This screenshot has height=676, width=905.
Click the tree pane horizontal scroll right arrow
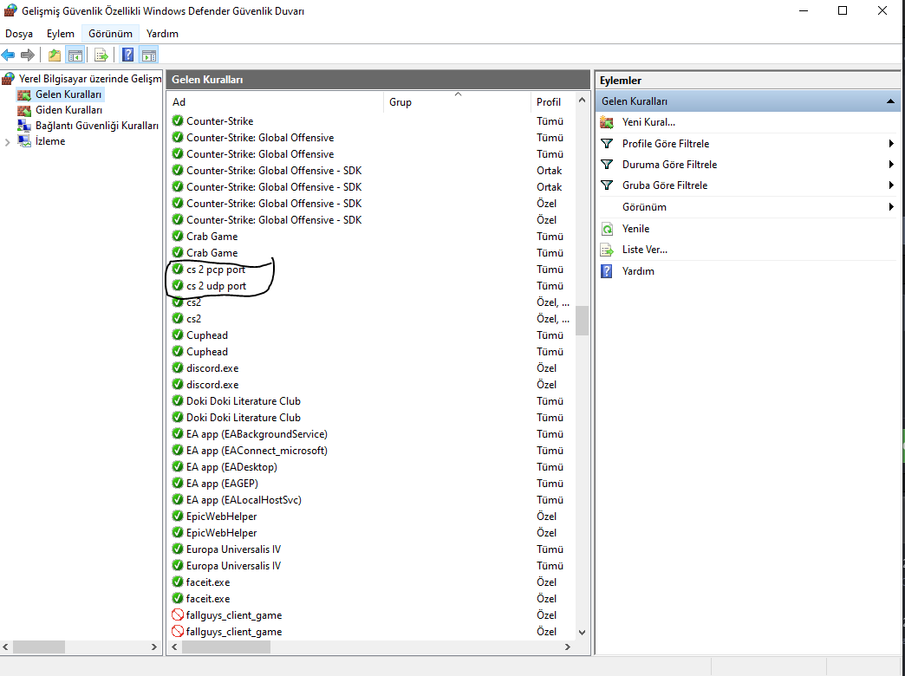tap(154, 647)
